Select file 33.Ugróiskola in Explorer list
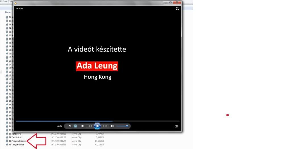 point(15,134)
